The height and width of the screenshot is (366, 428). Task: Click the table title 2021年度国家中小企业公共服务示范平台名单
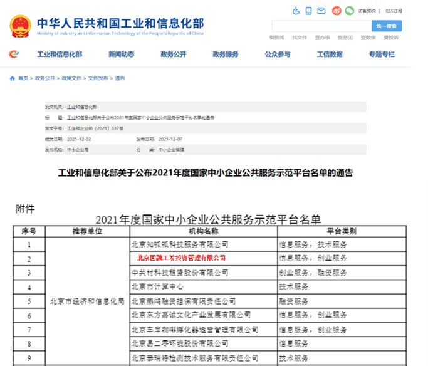point(208,220)
